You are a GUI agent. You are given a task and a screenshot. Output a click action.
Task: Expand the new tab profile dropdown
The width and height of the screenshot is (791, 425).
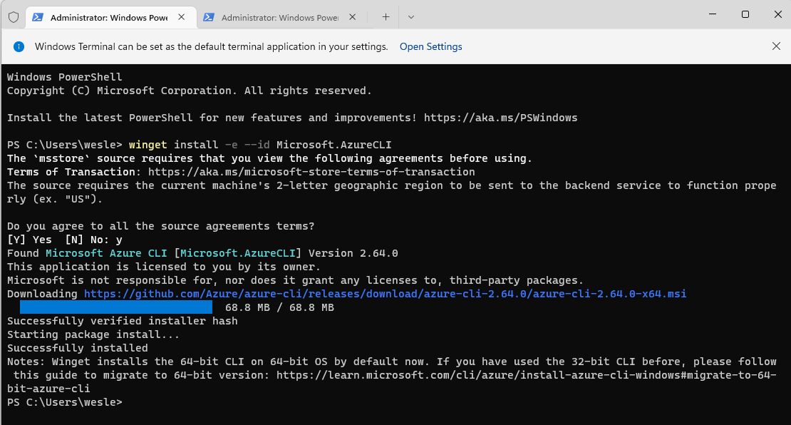point(411,17)
